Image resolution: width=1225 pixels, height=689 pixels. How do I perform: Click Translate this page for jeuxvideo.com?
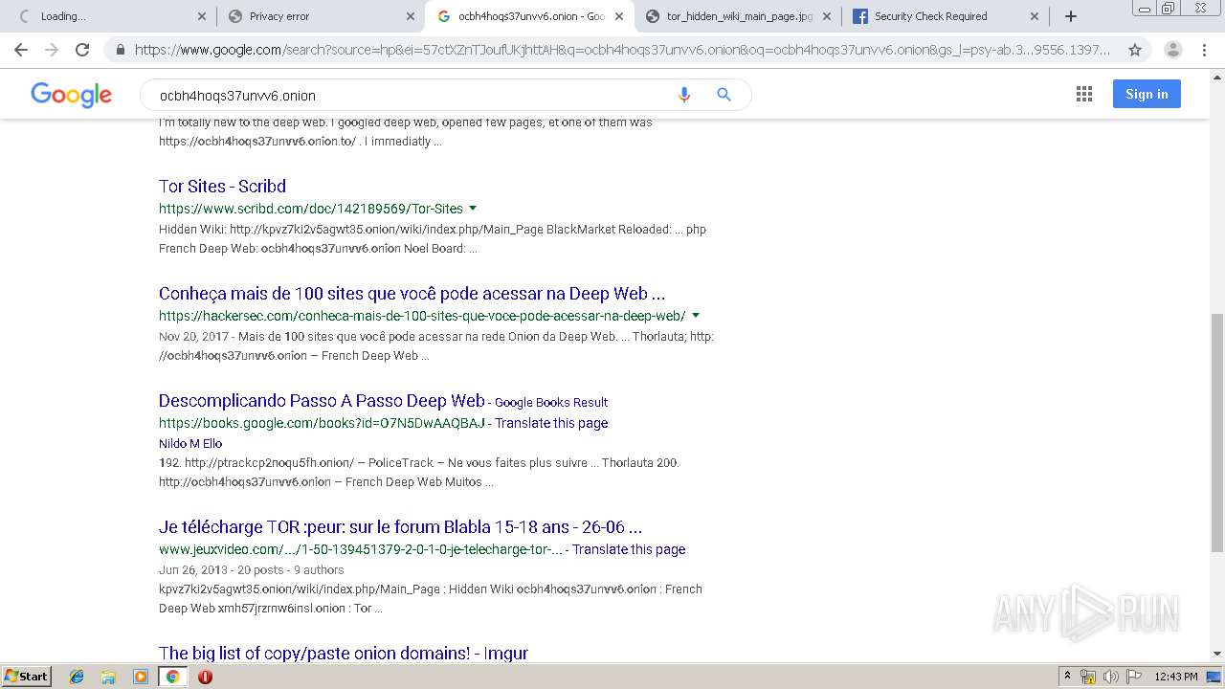[x=629, y=549]
